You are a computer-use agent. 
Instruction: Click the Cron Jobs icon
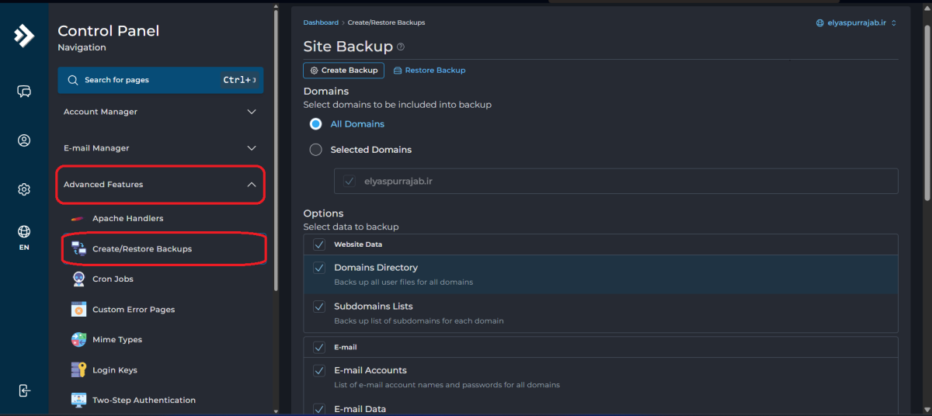pos(78,279)
